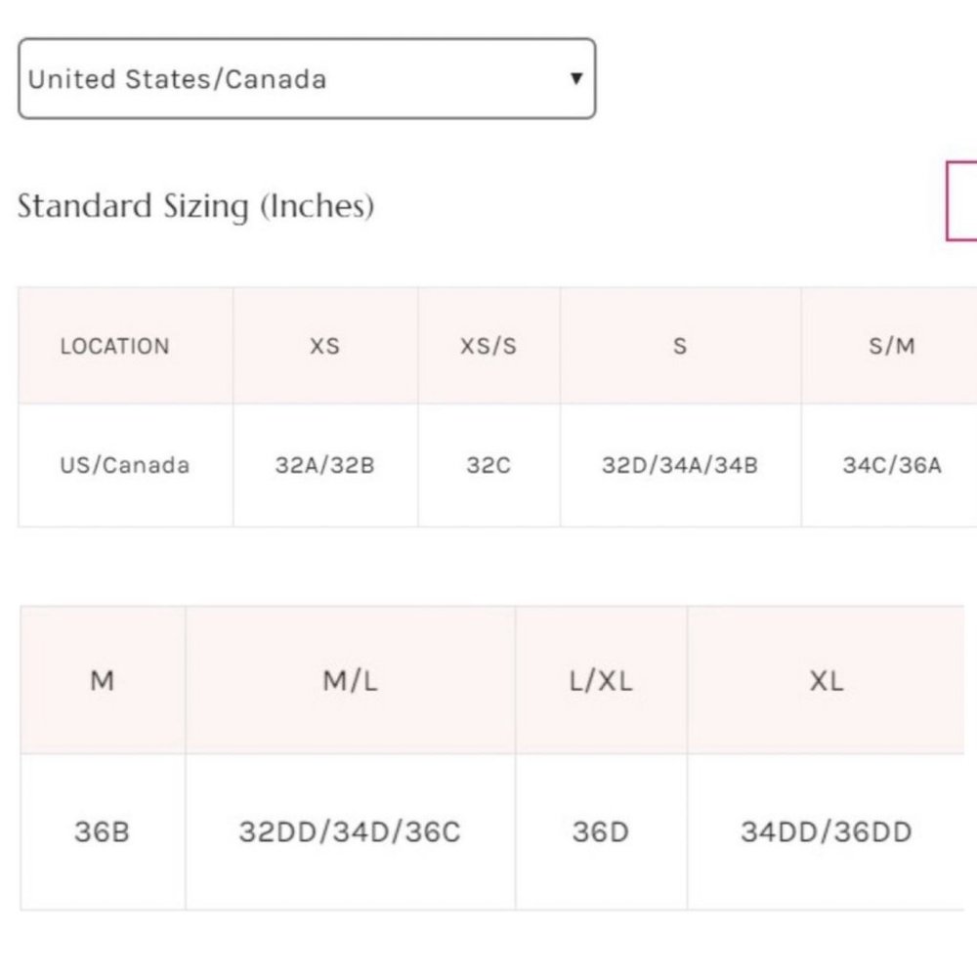Viewport: 977px width, 977px height.
Task: Click the 32A/32B size cell
Action: point(324,465)
